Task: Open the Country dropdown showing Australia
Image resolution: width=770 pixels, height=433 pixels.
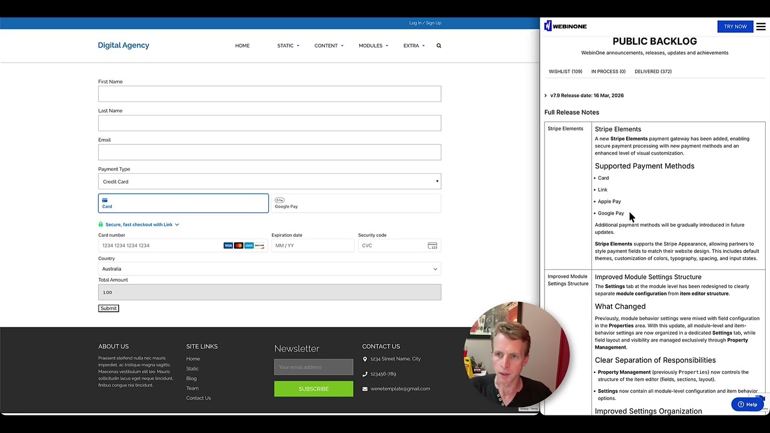Action: [x=269, y=269]
